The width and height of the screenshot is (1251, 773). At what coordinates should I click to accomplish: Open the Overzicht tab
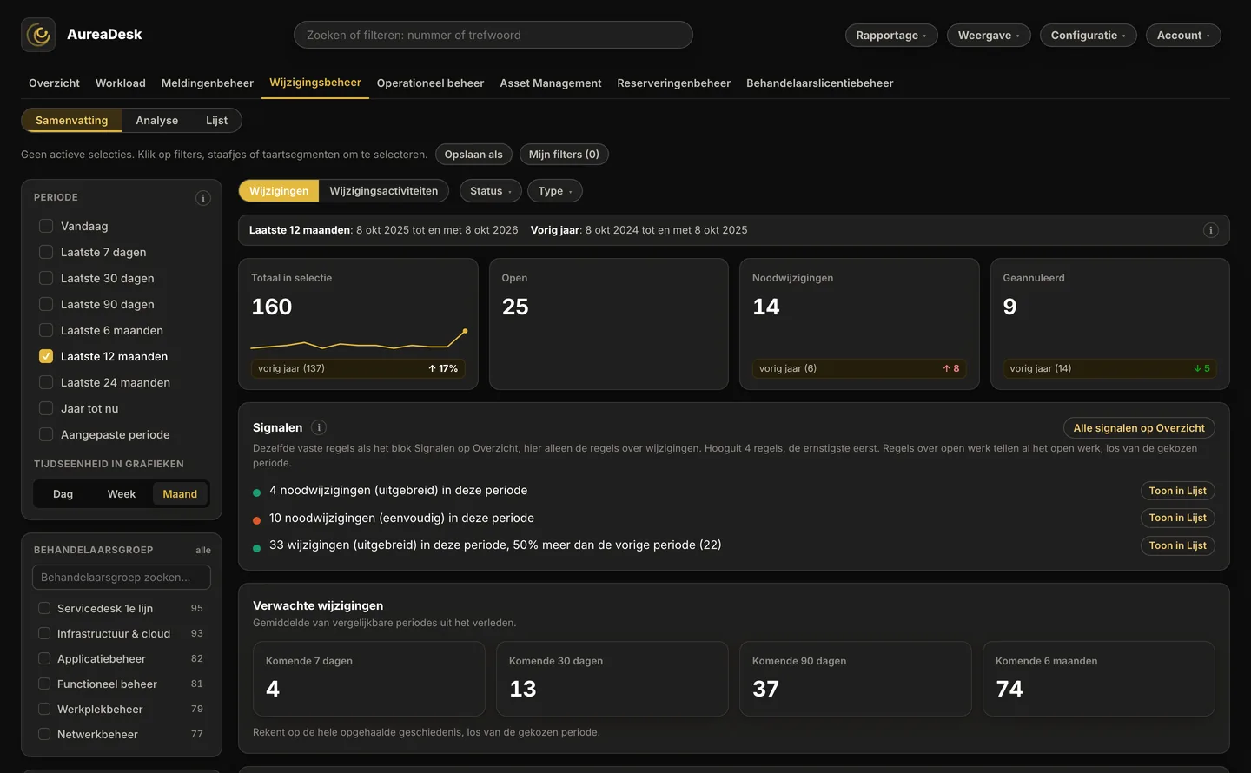coord(54,83)
